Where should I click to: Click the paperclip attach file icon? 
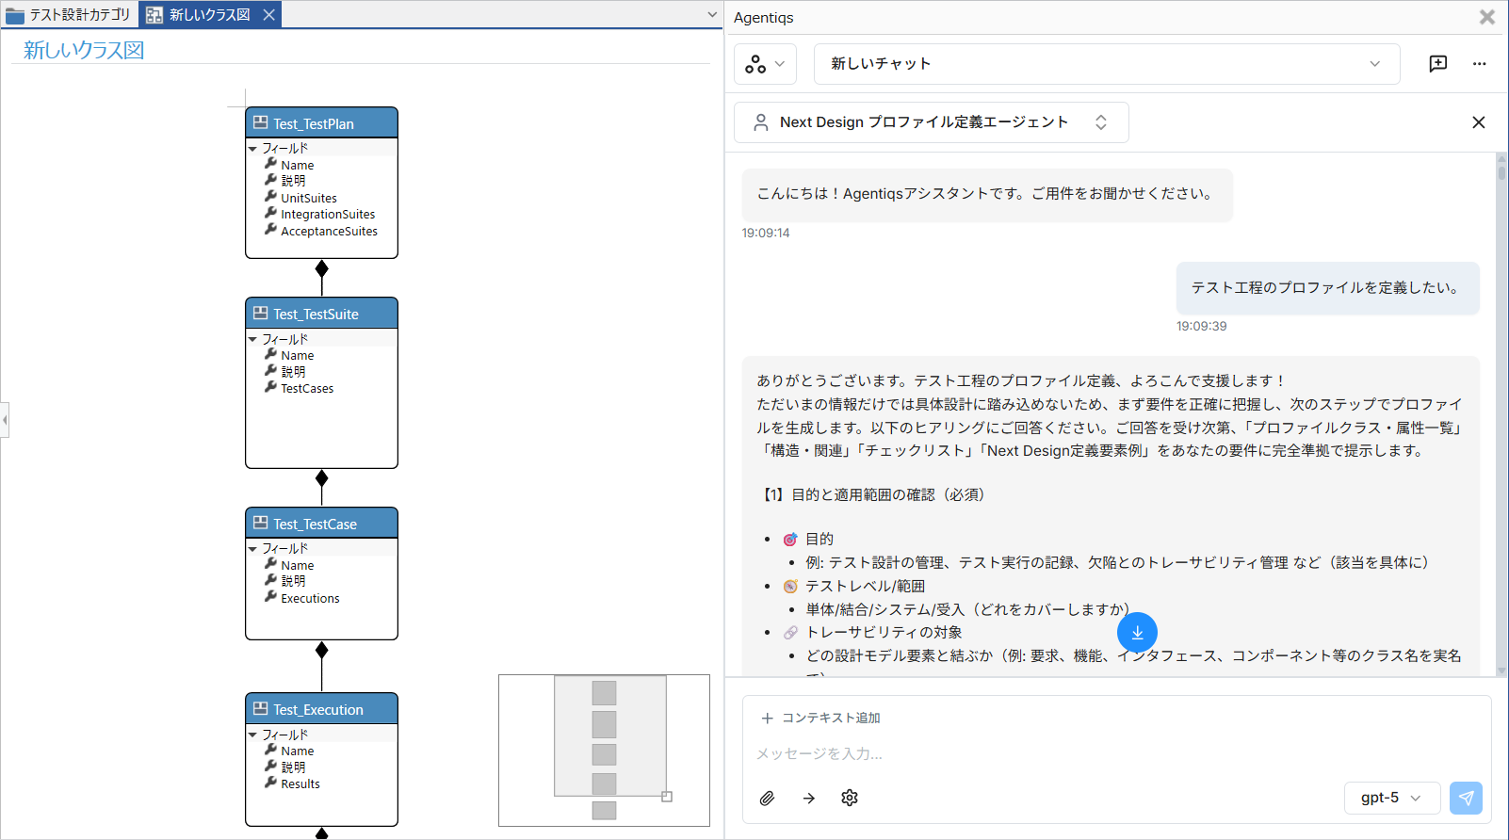(768, 799)
